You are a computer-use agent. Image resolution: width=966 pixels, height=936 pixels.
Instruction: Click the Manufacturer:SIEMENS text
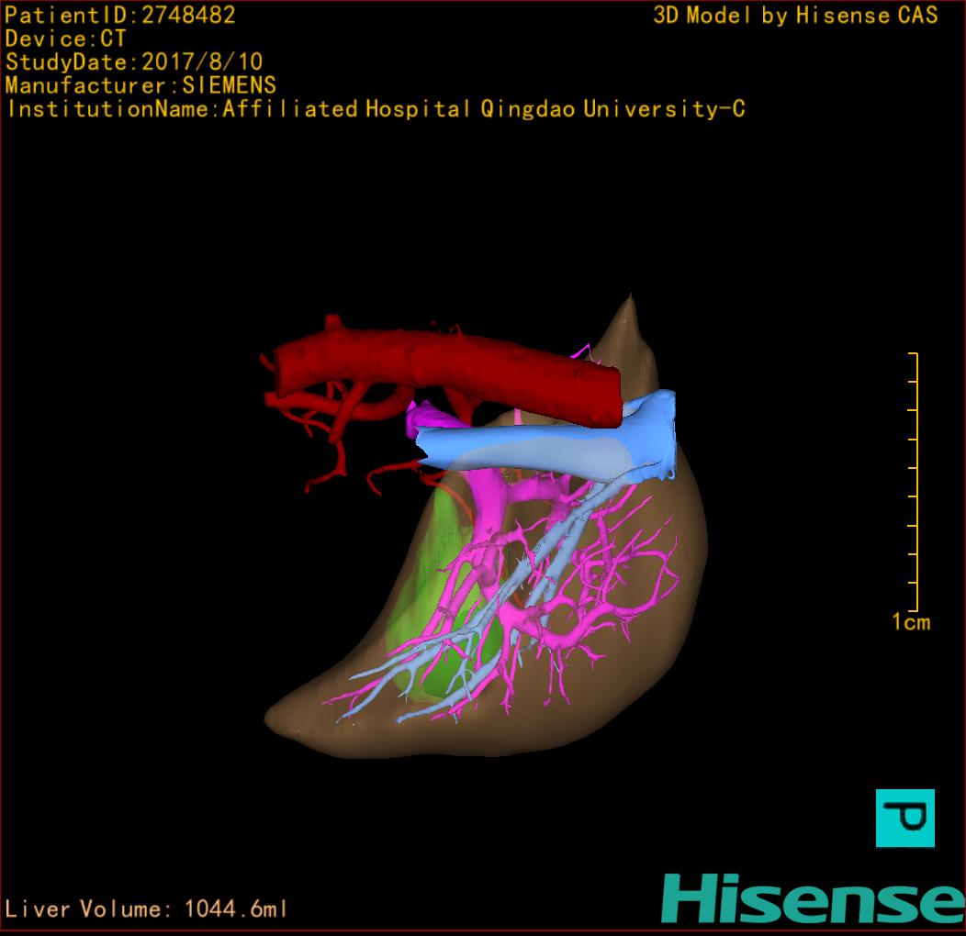click(141, 85)
